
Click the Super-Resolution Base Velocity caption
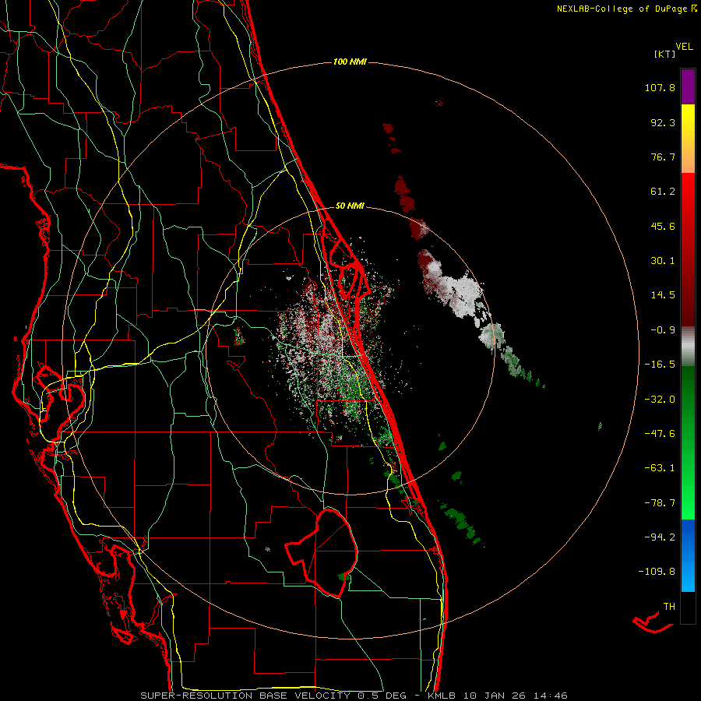(x=354, y=696)
